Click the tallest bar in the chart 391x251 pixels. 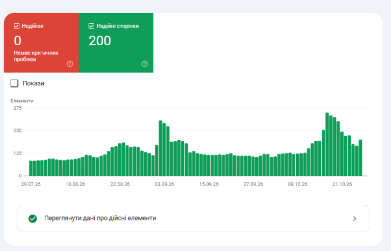click(327, 144)
